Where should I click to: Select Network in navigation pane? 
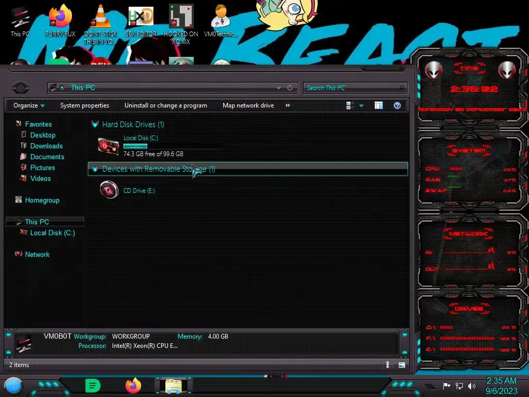tap(37, 254)
